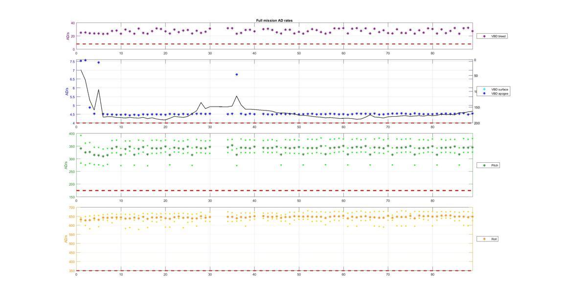Click the tick label 400 on pitch plot
Image resolution: width=587 pixels, height=304 pixels.
(72, 134)
